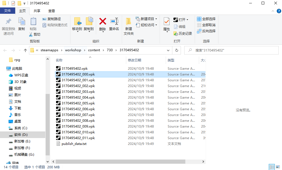
Task: Open the 查看 ribbon tab
Action: pyautogui.click(x=52, y=11)
